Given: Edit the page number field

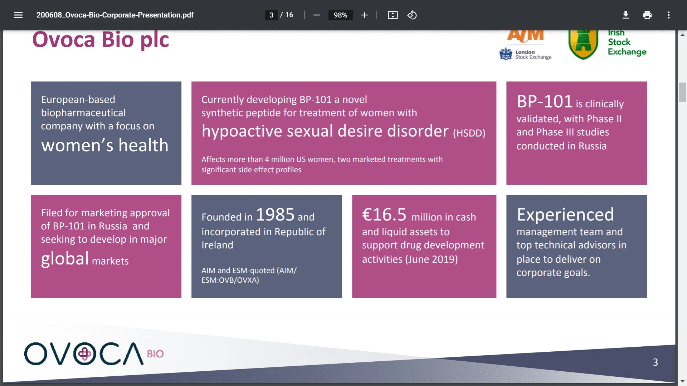Looking at the screenshot, I should pyautogui.click(x=271, y=15).
